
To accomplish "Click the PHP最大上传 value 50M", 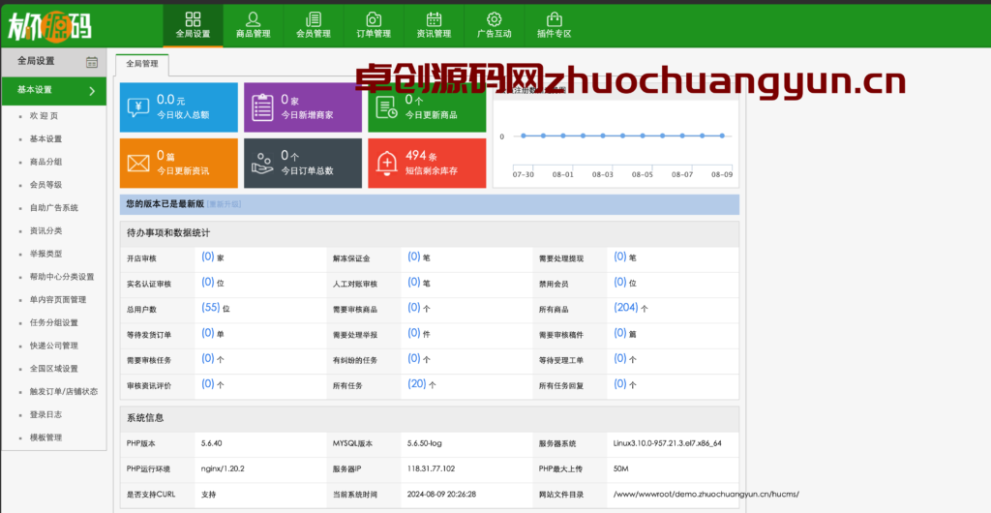I will click(621, 468).
